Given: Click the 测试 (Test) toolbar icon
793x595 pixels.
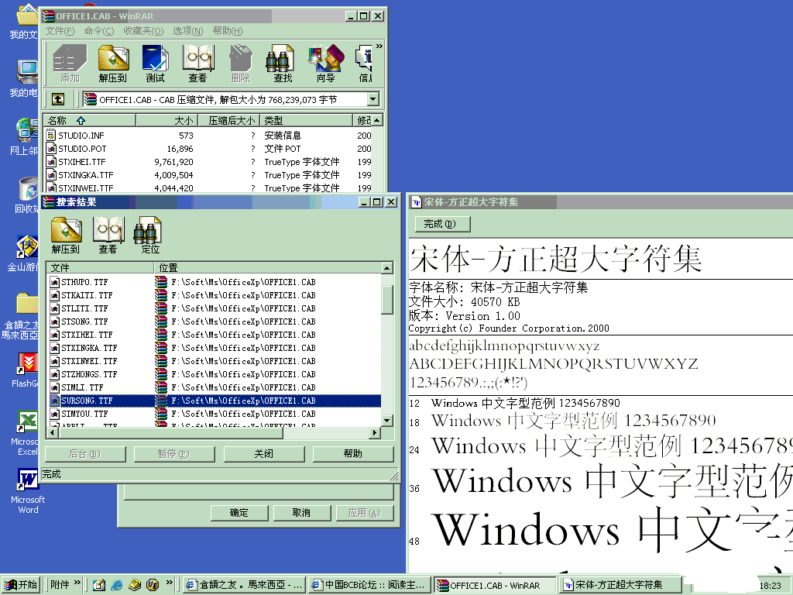Looking at the screenshot, I should point(155,64).
